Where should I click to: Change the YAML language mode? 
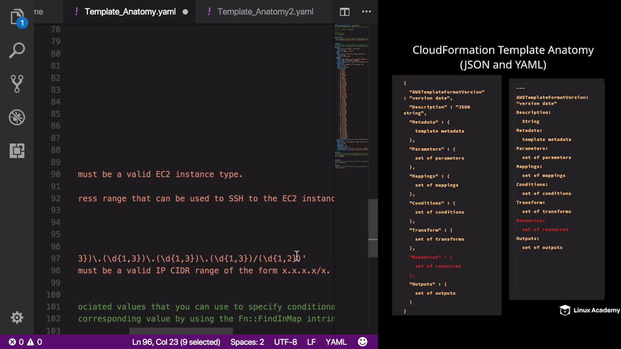336,342
